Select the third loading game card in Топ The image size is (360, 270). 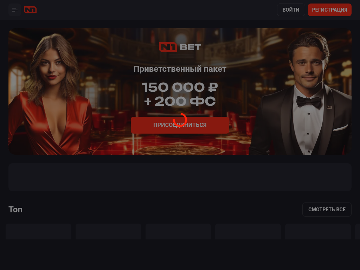point(178,231)
